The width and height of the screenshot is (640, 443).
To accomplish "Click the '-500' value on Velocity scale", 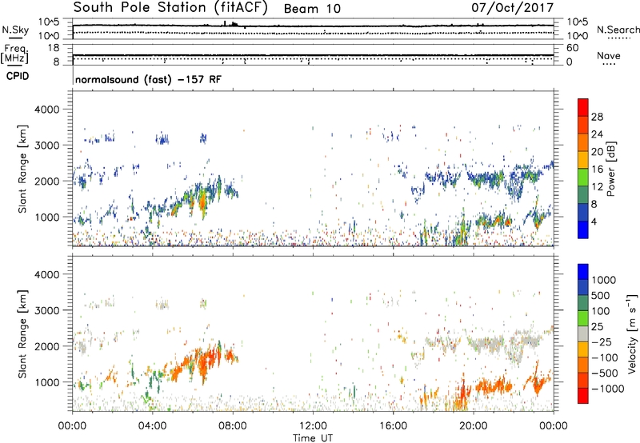I will point(605,373).
